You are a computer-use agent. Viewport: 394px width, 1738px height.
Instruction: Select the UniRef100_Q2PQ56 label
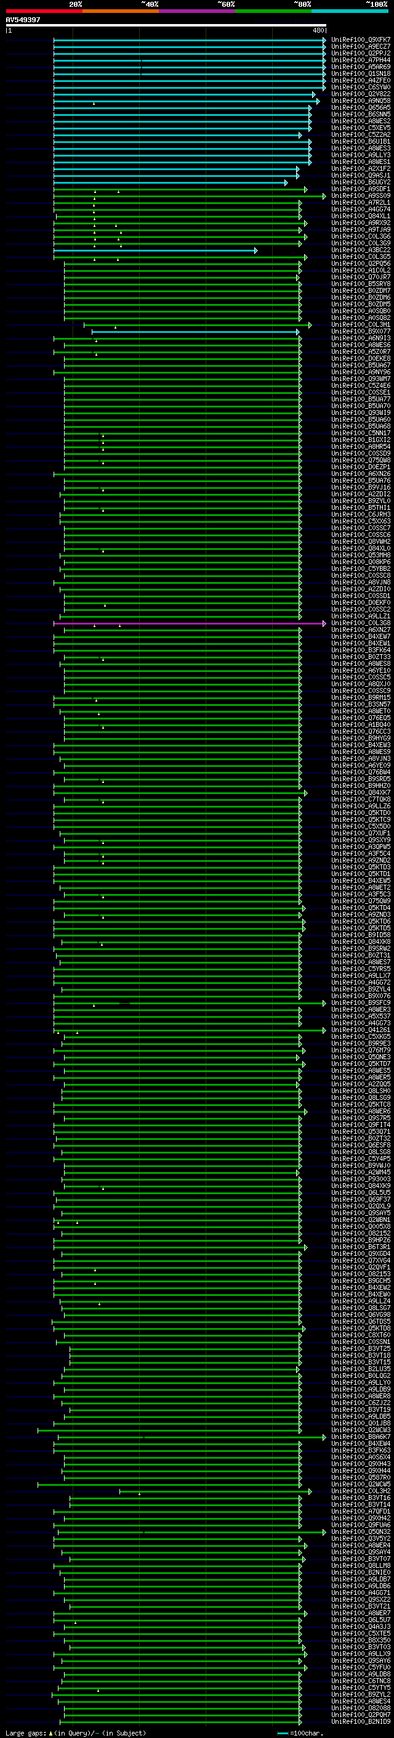coord(360,264)
